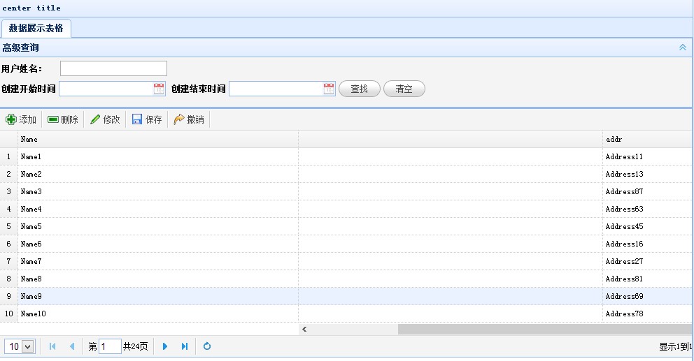Click the 修改 (edit) pencil button

click(105, 119)
